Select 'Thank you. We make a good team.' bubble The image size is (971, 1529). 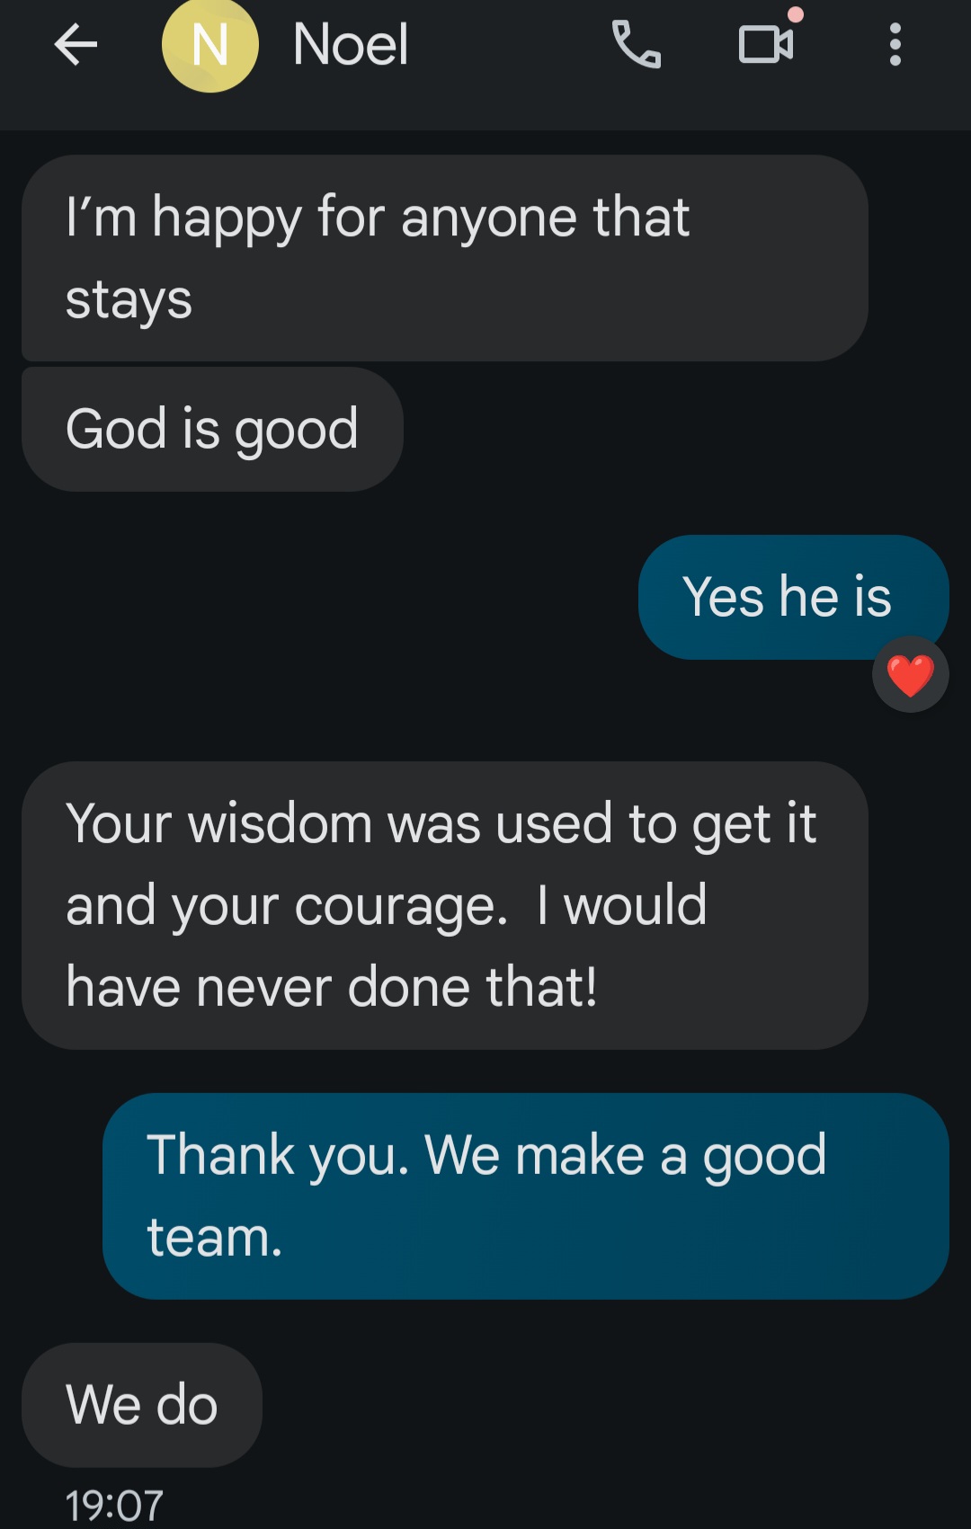pos(526,1196)
